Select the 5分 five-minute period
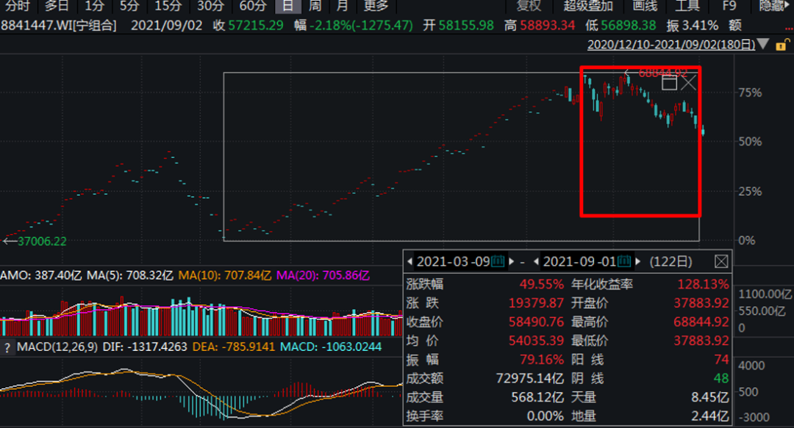The height and width of the screenshot is (428, 794). pos(129,6)
